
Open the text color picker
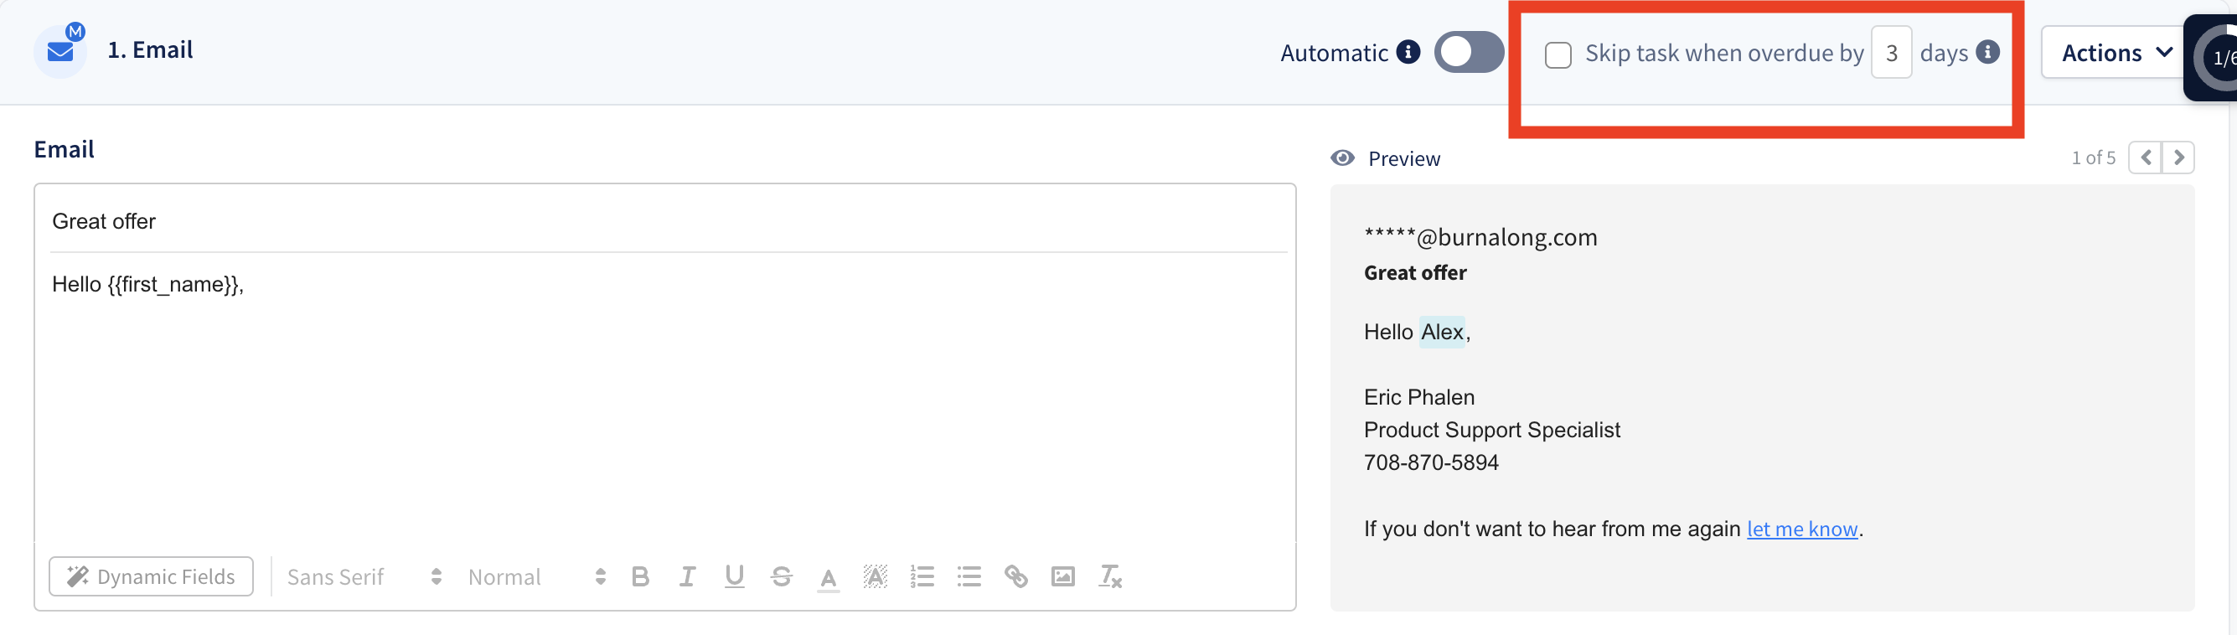coord(829,578)
